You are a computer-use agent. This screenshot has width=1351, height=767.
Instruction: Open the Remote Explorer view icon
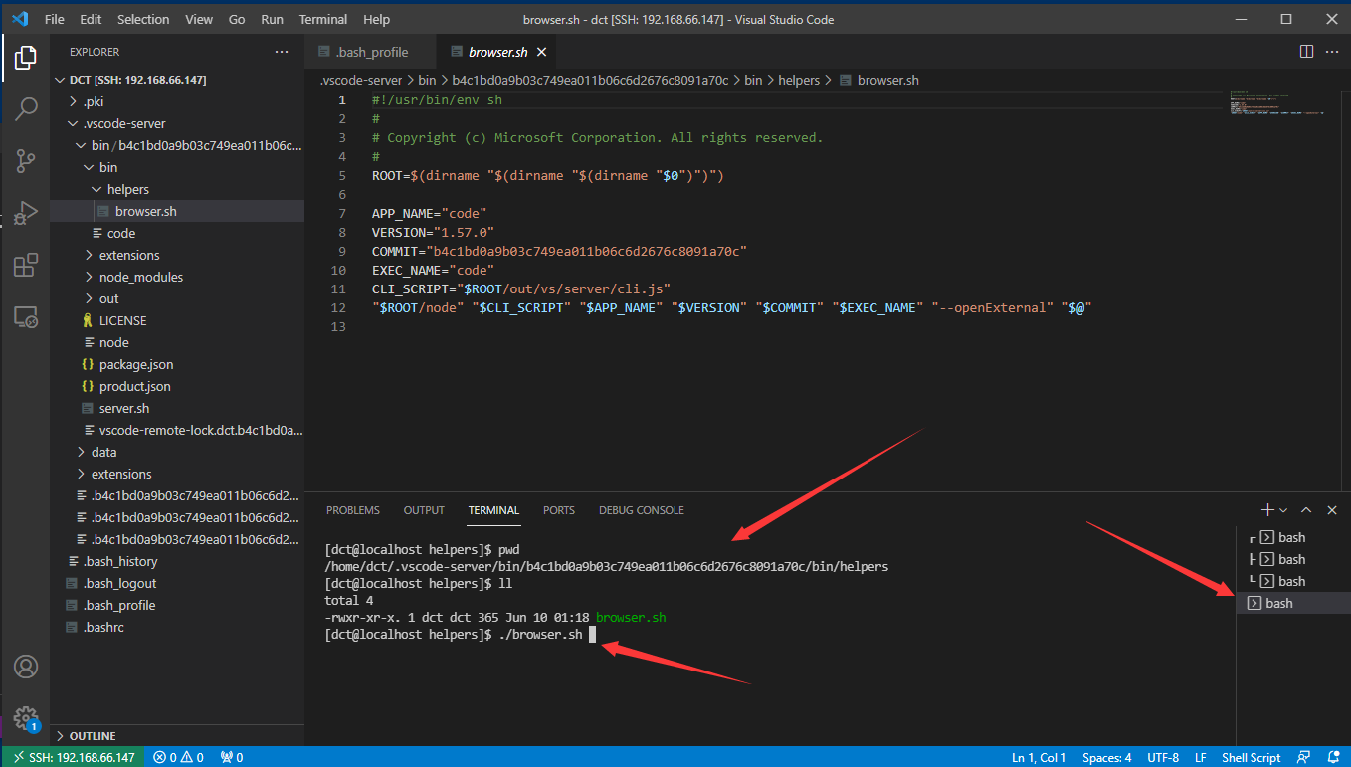25,317
